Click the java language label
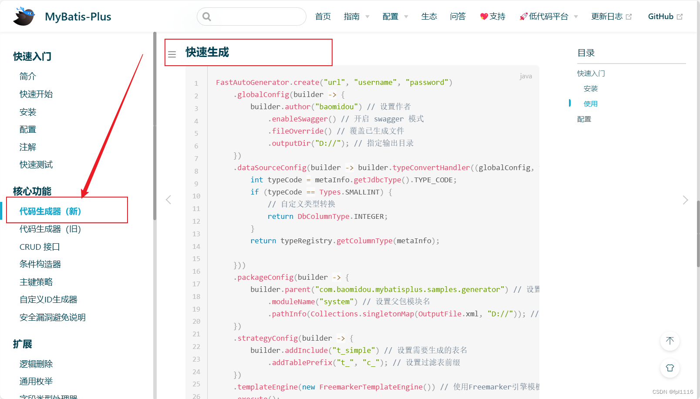Image resolution: width=700 pixels, height=399 pixels. tap(526, 76)
